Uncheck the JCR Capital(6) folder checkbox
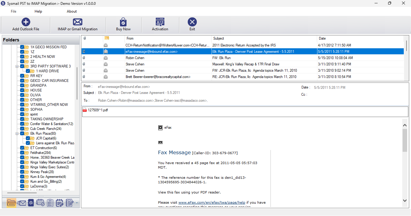 [x=28, y=138]
